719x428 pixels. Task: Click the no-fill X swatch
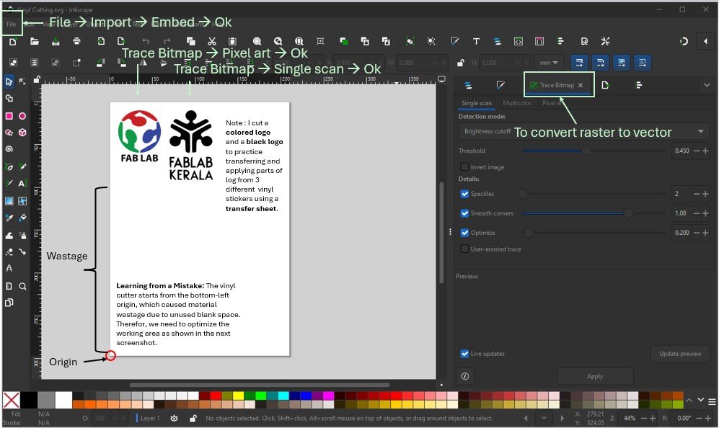click(x=11, y=400)
